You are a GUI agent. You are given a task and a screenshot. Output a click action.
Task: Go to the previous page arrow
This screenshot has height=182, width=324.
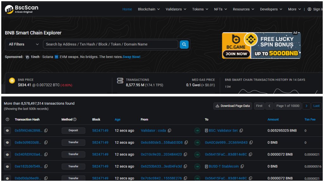coord(269,106)
